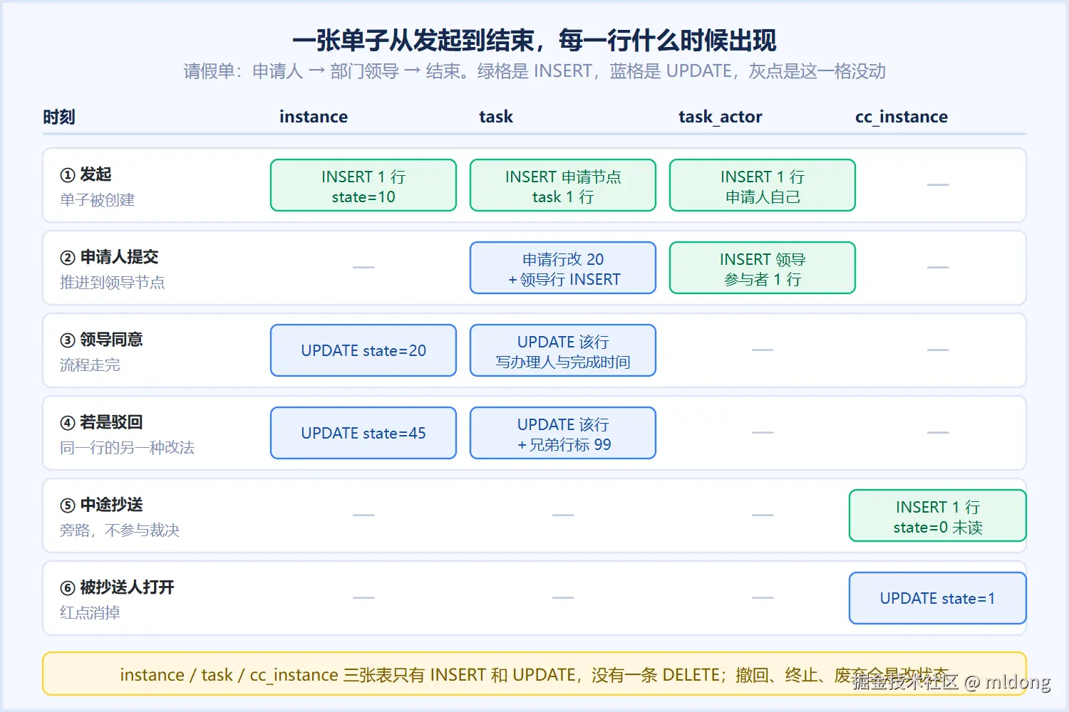The height and width of the screenshot is (712, 1069).
Task: Click the row label ⑤ 中途抄送
Action: pyautogui.click(x=102, y=505)
